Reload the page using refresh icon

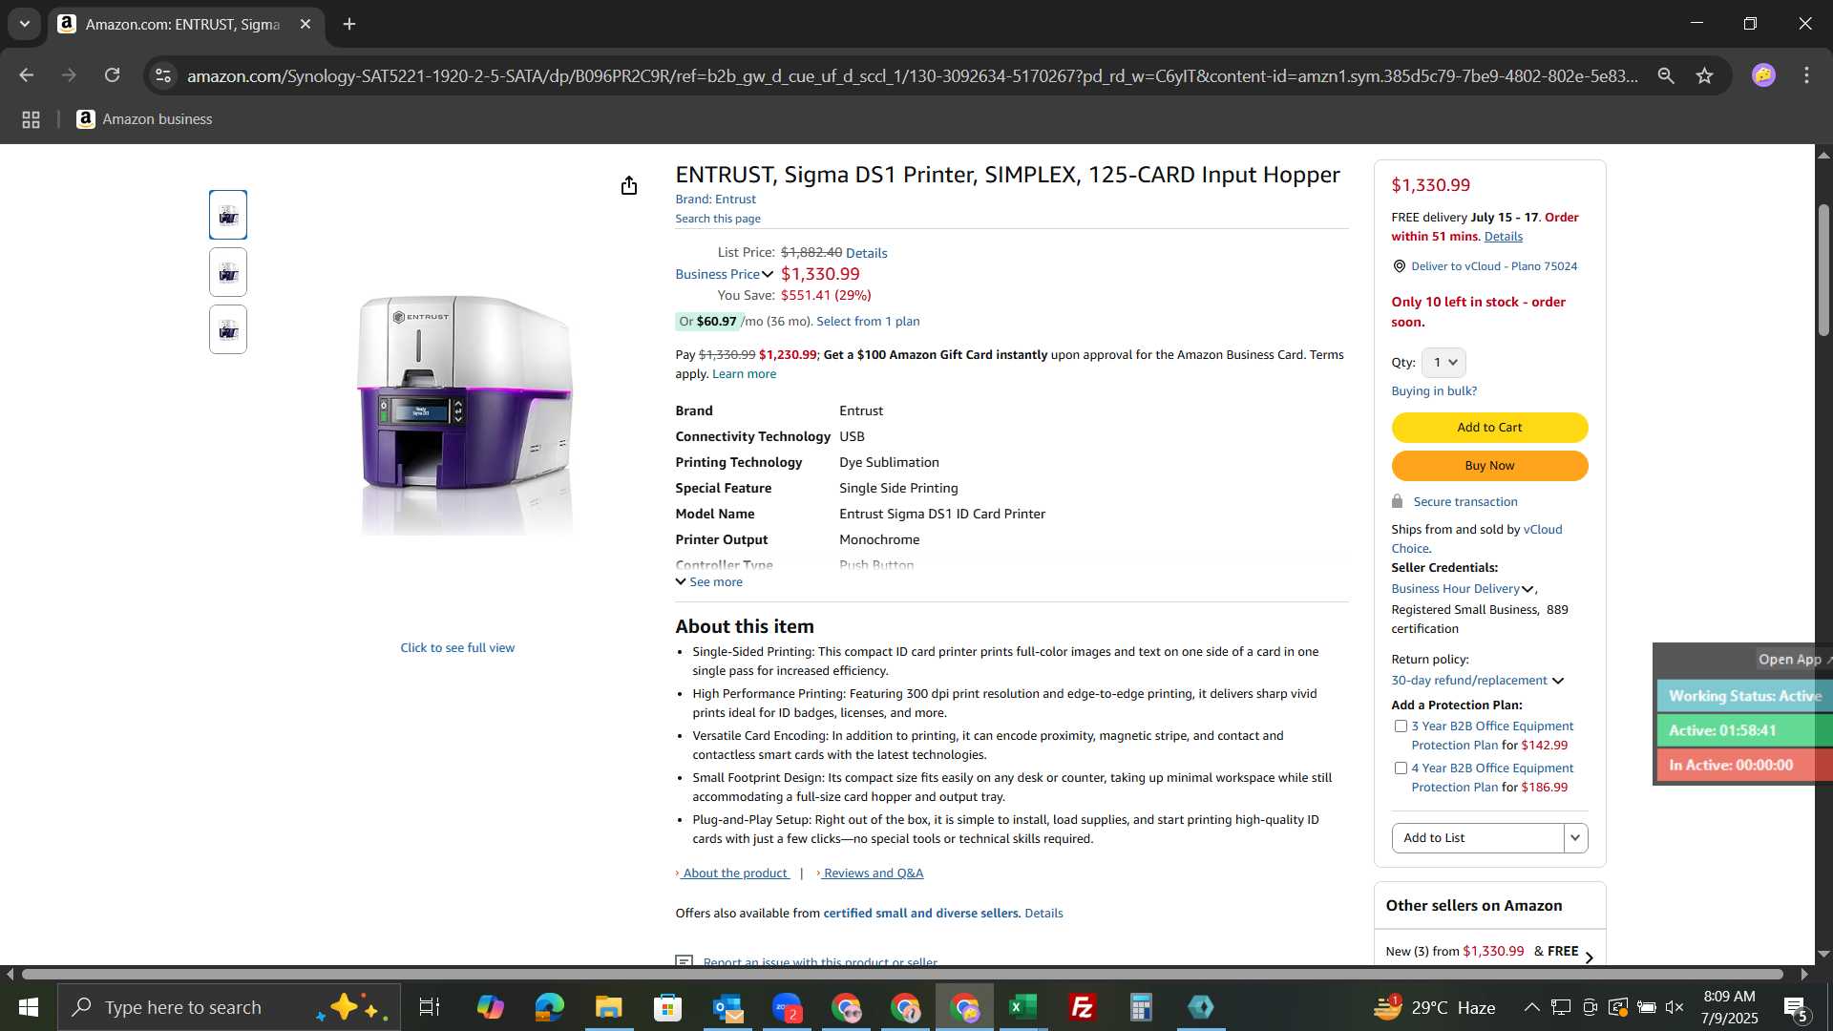pyautogui.click(x=113, y=75)
